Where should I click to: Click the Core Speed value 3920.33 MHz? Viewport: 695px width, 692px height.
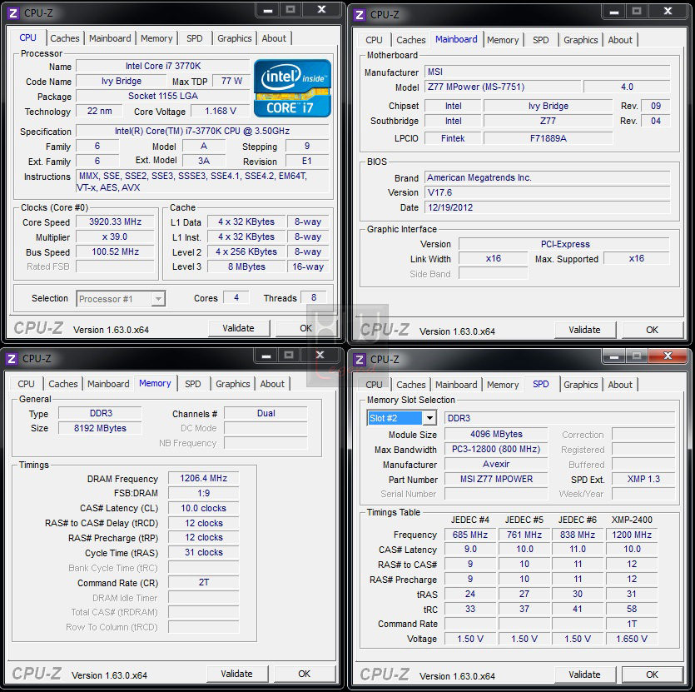(115, 222)
